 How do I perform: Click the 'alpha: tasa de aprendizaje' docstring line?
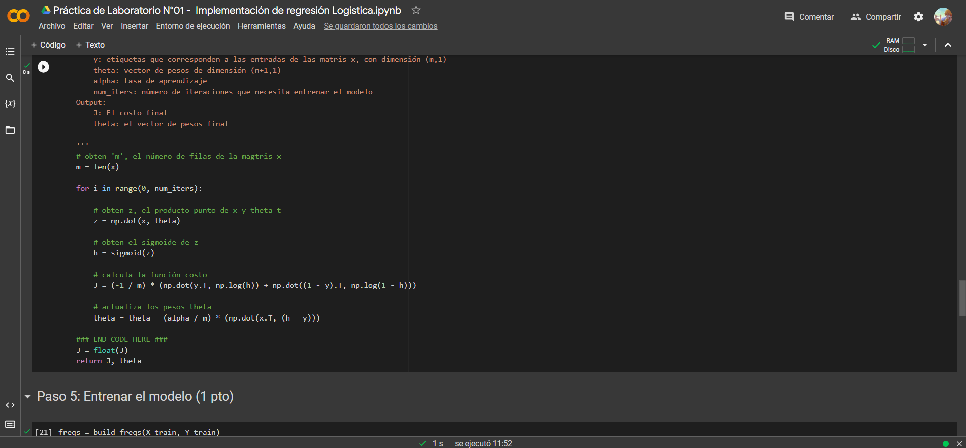[x=150, y=81]
